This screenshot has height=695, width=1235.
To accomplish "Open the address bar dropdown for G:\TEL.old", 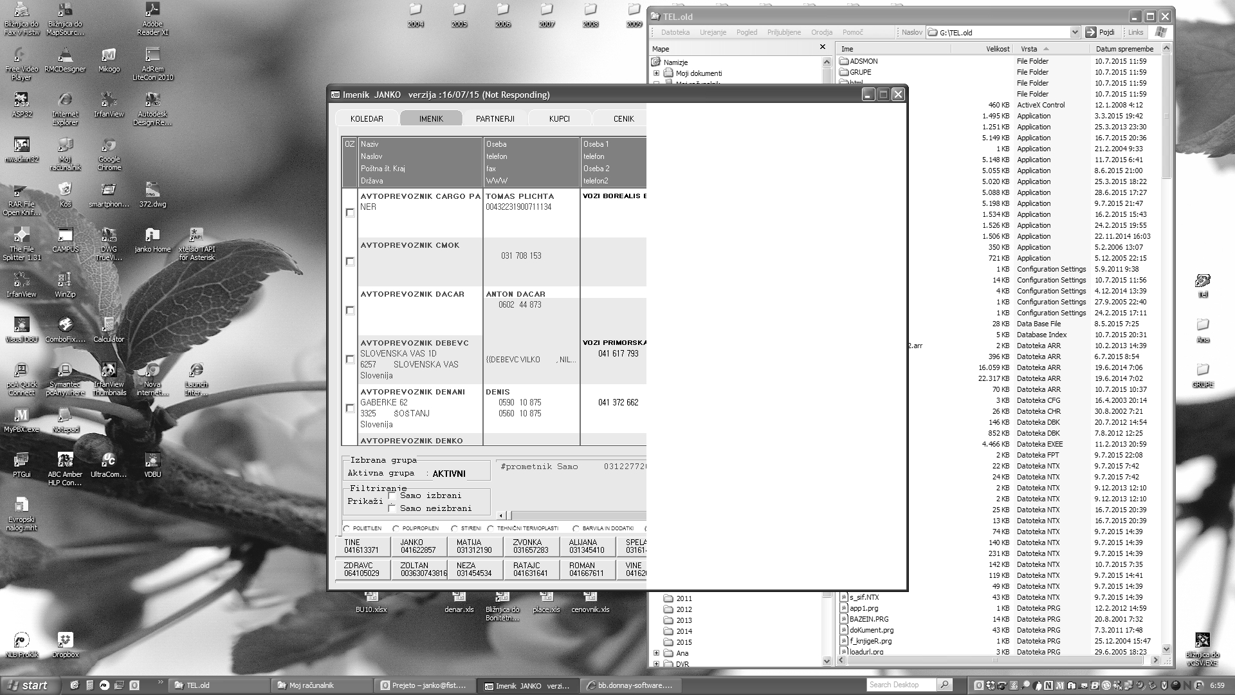I will [x=1074, y=32].
